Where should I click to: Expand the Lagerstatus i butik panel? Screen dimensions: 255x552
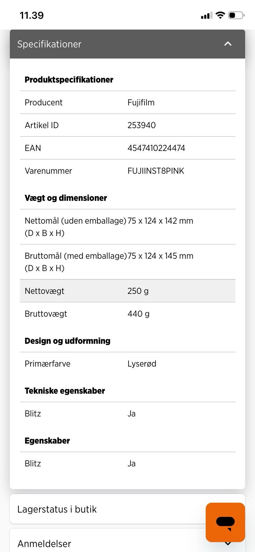(x=127, y=509)
